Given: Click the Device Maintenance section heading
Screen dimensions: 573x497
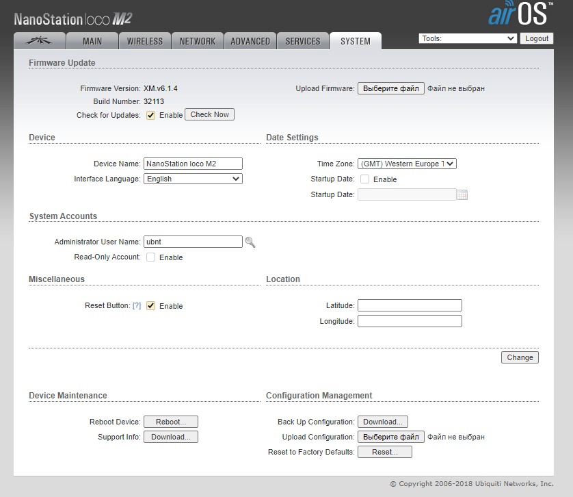Looking at the screenshot, I should pos(68,395).
